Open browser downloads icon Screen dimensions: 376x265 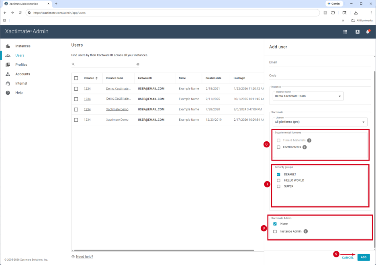pos(356,13)
